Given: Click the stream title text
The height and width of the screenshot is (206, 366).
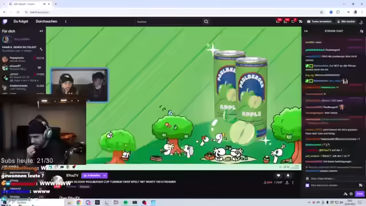Looking at the screenshot, I should pos(121,182).
